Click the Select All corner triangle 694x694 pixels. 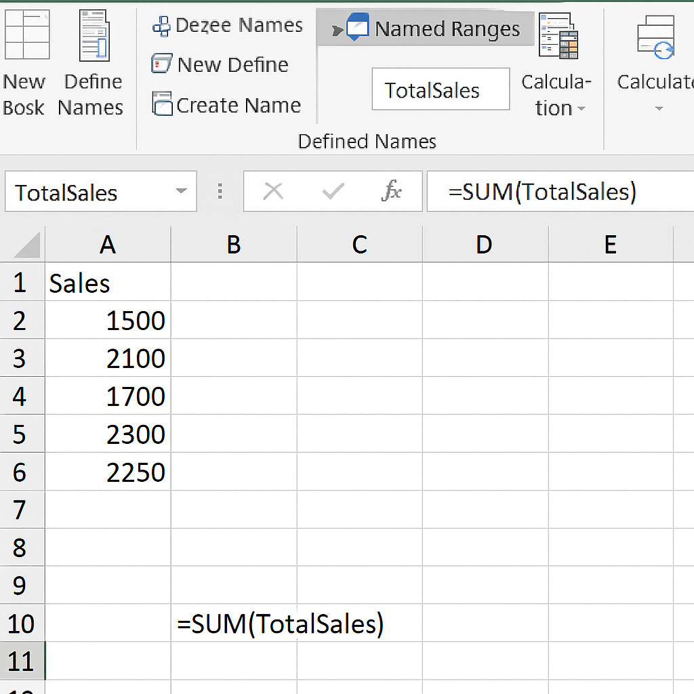tap(27, 245)
